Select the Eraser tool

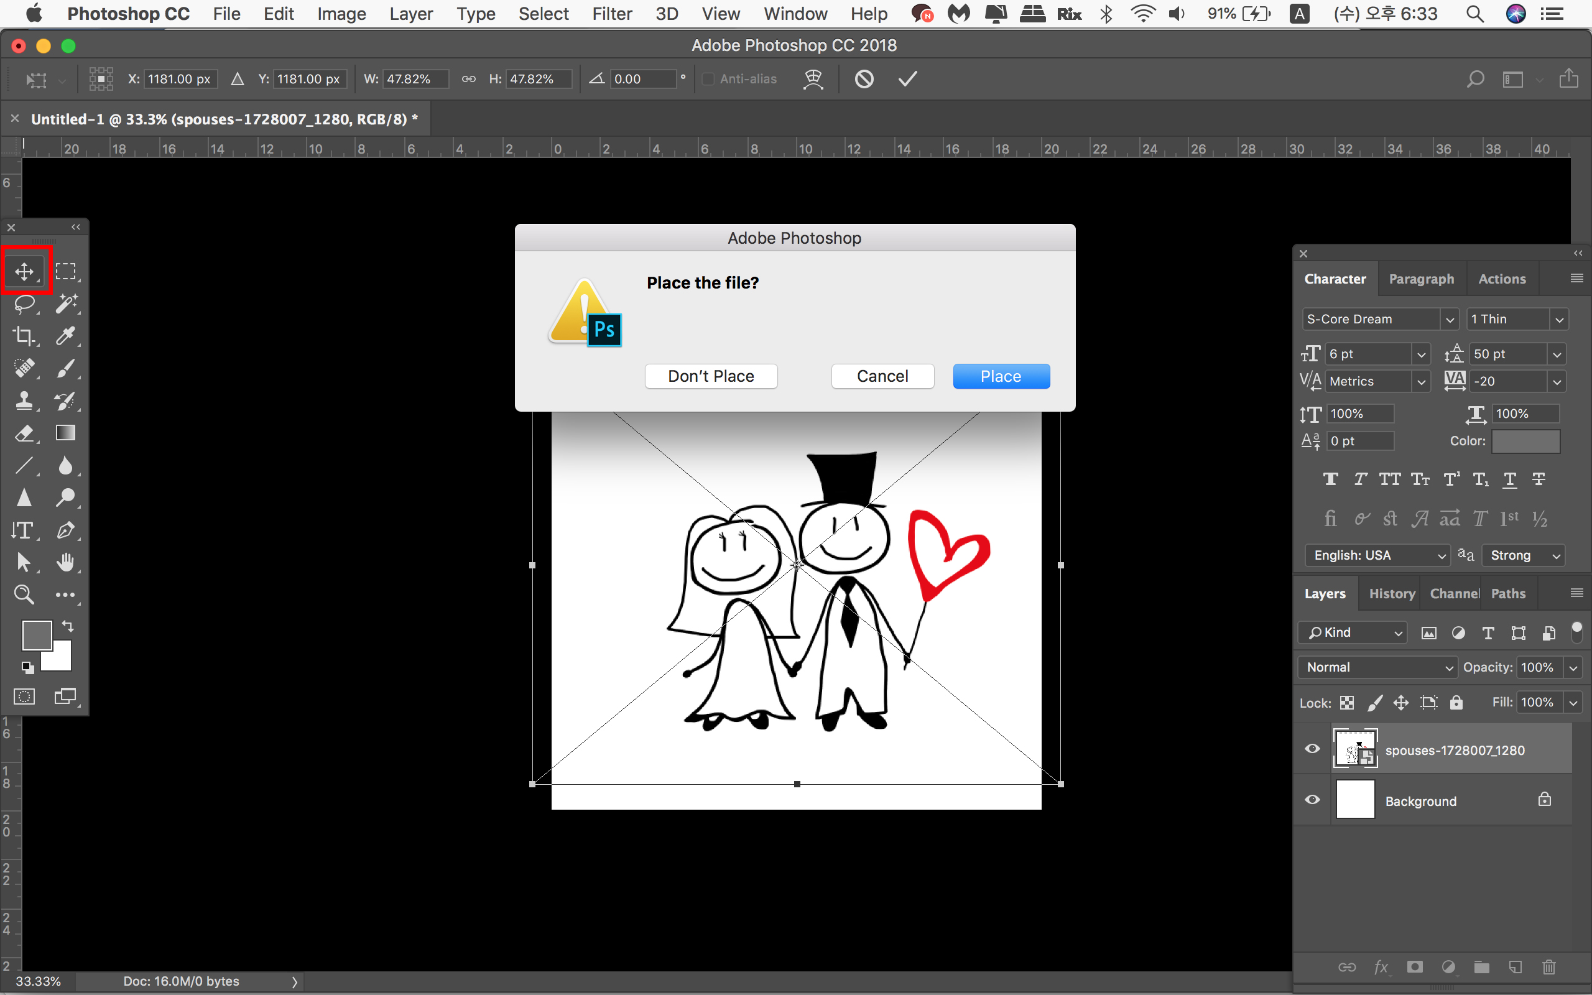tap(24, 433)
